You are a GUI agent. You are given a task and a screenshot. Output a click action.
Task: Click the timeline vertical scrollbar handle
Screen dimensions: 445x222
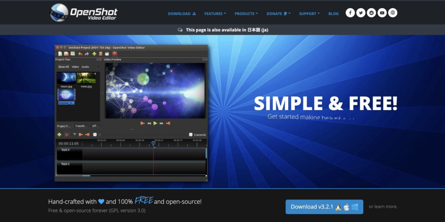(x=206, y=153)
